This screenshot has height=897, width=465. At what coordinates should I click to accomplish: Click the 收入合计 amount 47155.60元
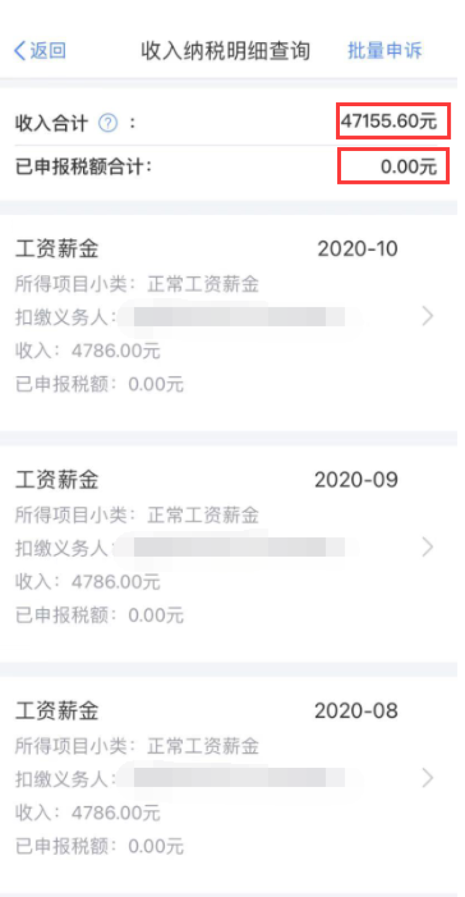389,121
